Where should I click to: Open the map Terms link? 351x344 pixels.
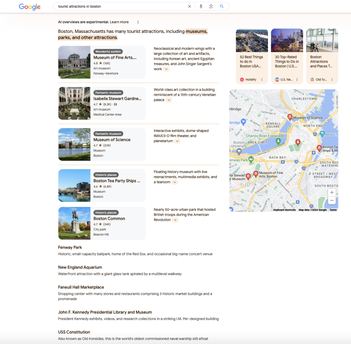pyautogui.click(x=333, y=210)
